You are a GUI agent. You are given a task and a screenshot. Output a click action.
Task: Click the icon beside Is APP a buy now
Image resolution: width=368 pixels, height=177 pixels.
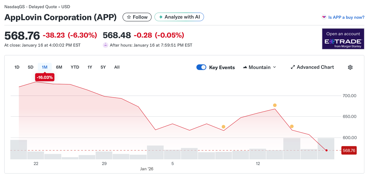point(324,17)
